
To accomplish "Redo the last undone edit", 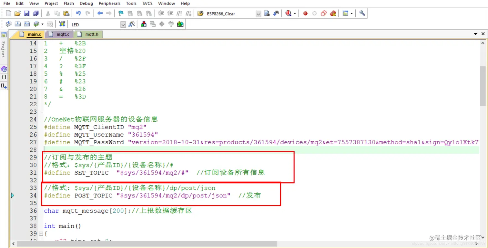I will coord(88,14).
